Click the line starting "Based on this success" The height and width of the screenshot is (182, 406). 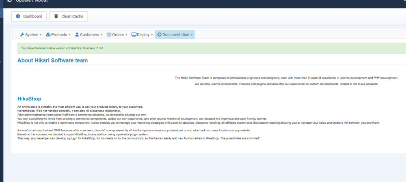(83, 135)
